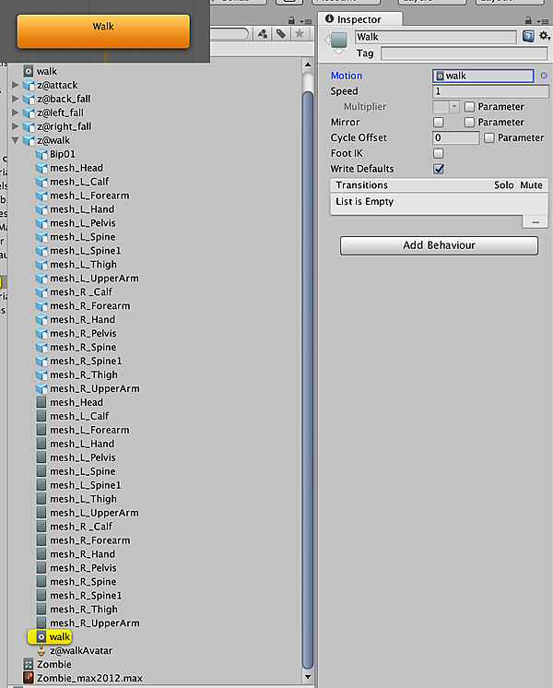553x688 pixels.
Task: Click the Project list vertical scrollbar thumb
Action: pyautogui.click(x=308, y=380)
